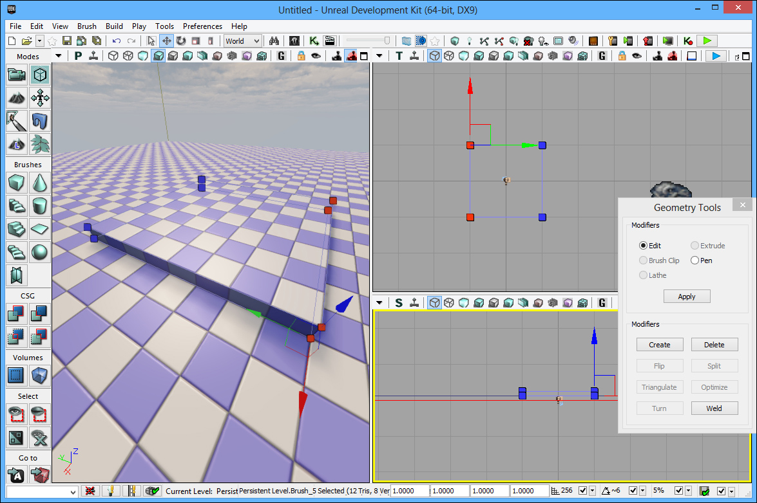Click the first scale value input field
The height and width of the screenshot is (503, 757).
pyautogui.click(x=410, y=491)
